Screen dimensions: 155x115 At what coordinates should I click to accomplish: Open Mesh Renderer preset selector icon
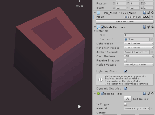coord(148,27)
